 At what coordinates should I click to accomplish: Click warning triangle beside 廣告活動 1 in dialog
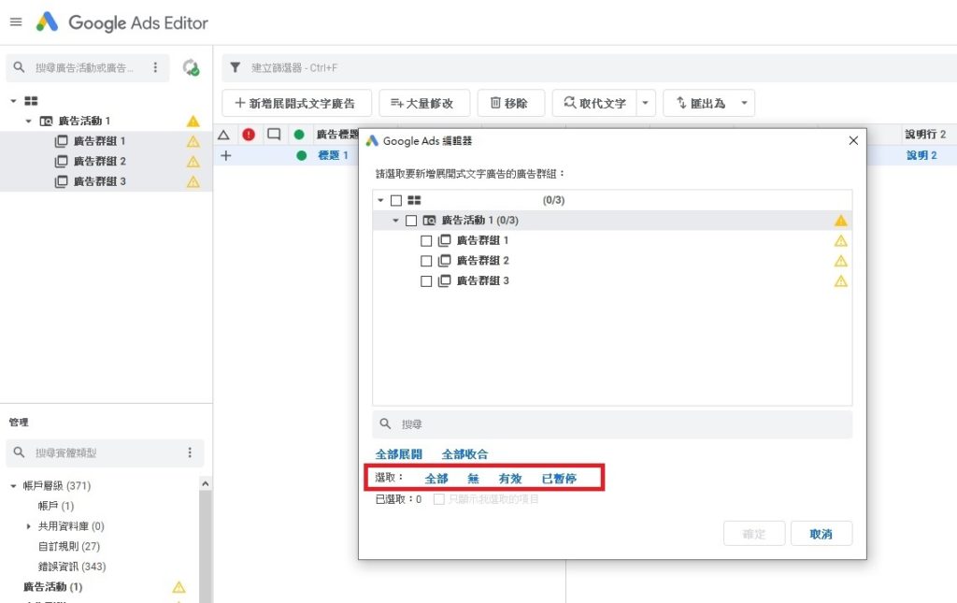tap(839, 220)
